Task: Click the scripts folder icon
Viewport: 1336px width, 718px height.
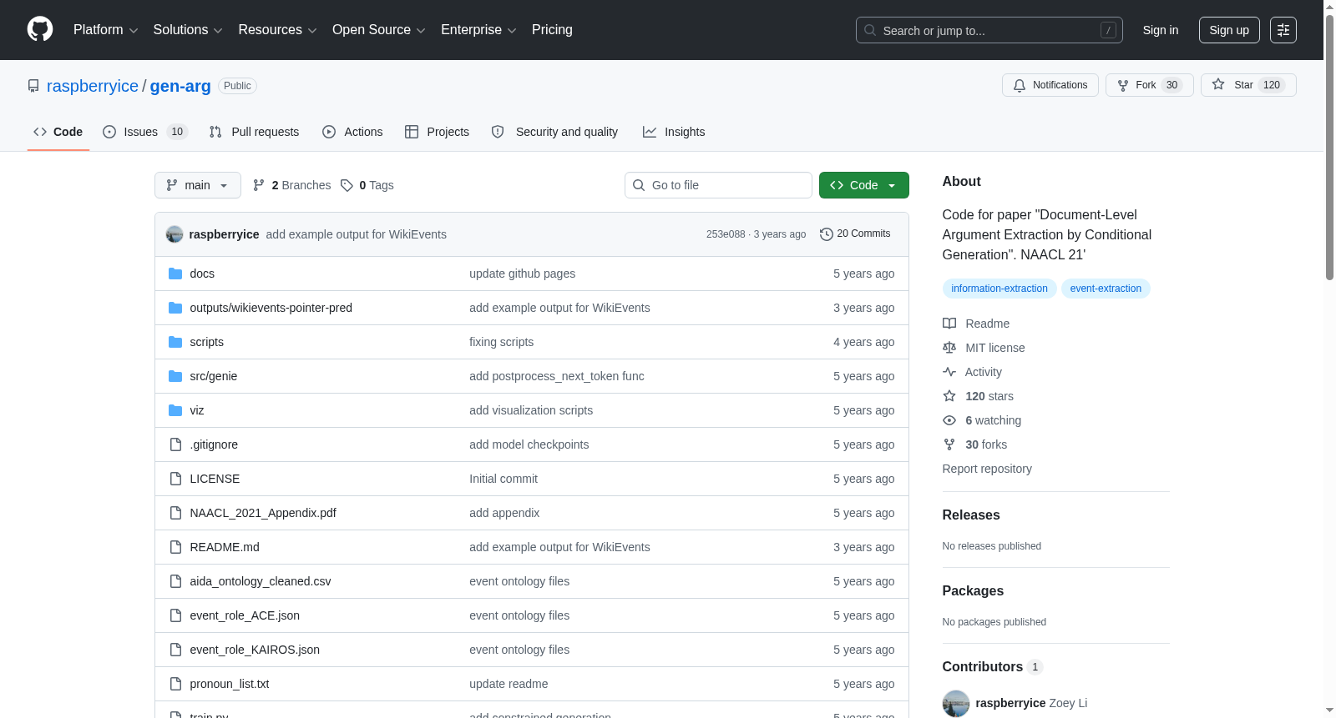Action: coord(175,342)
